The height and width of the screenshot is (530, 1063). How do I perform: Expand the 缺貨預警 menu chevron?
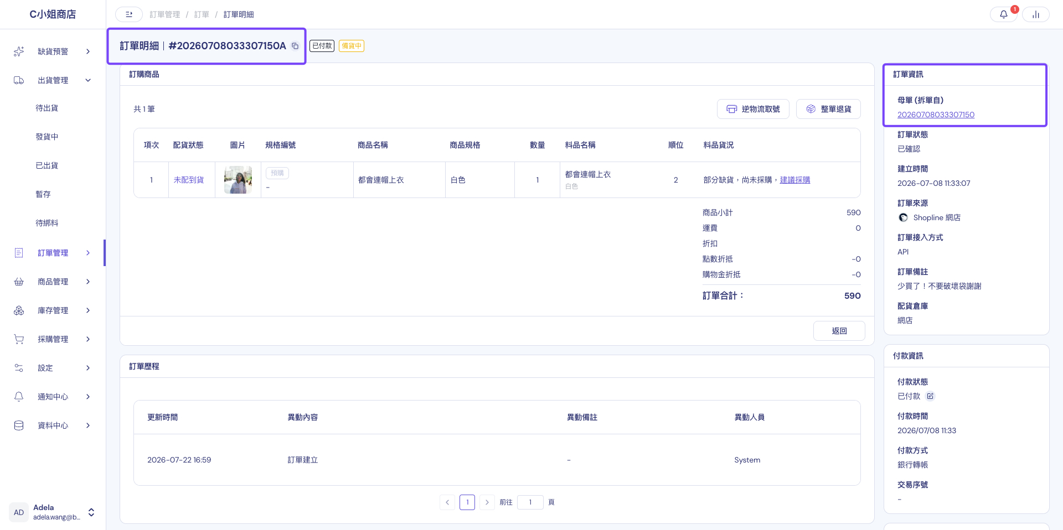(x=88, y=51)
